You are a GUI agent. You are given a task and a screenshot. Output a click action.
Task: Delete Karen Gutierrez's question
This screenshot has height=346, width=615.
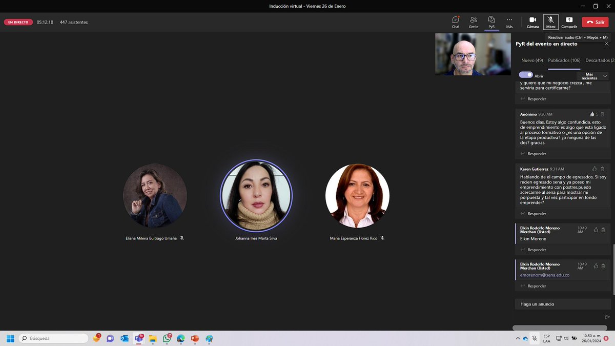click(603, 169)
